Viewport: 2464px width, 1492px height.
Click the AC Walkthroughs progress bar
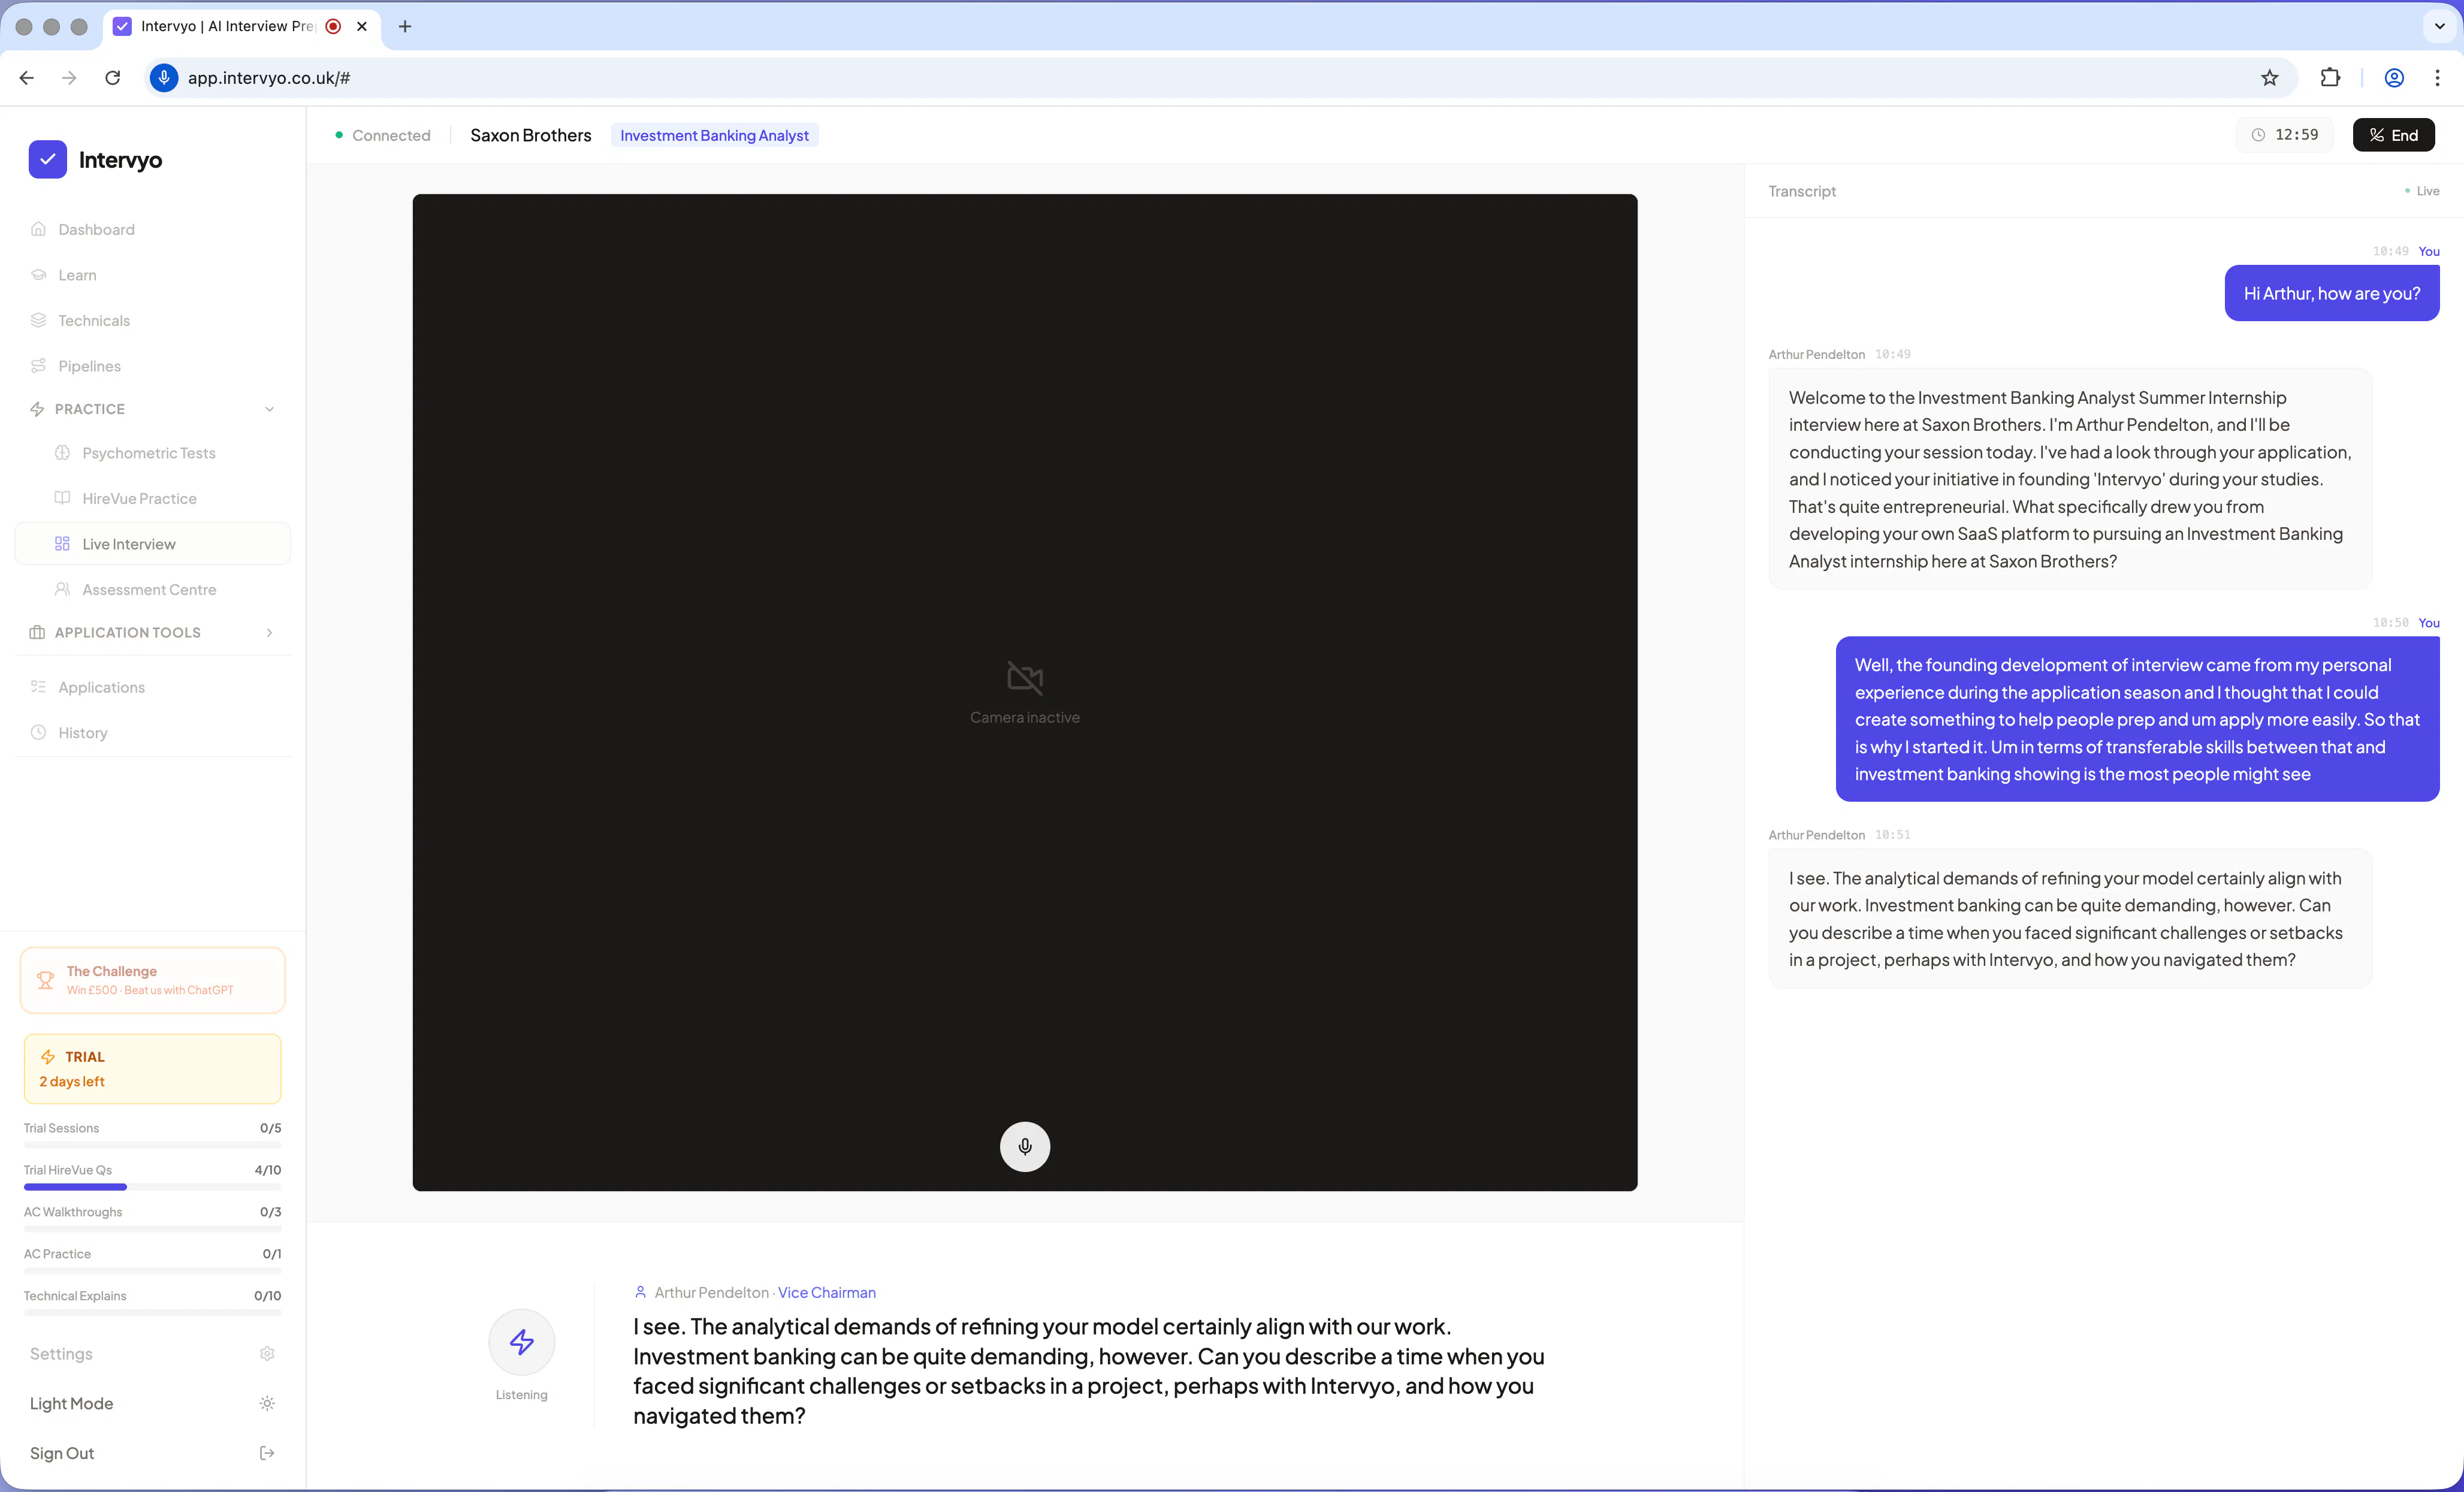tap(153, 1229)
